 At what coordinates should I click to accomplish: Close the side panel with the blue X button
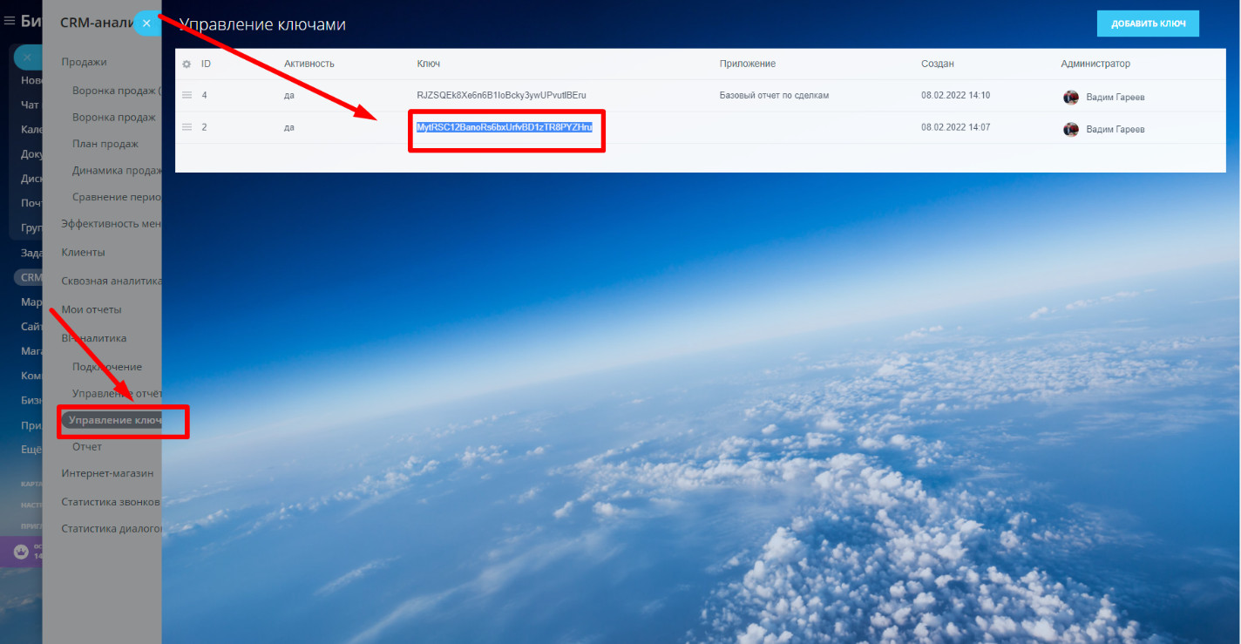point(146,24)
